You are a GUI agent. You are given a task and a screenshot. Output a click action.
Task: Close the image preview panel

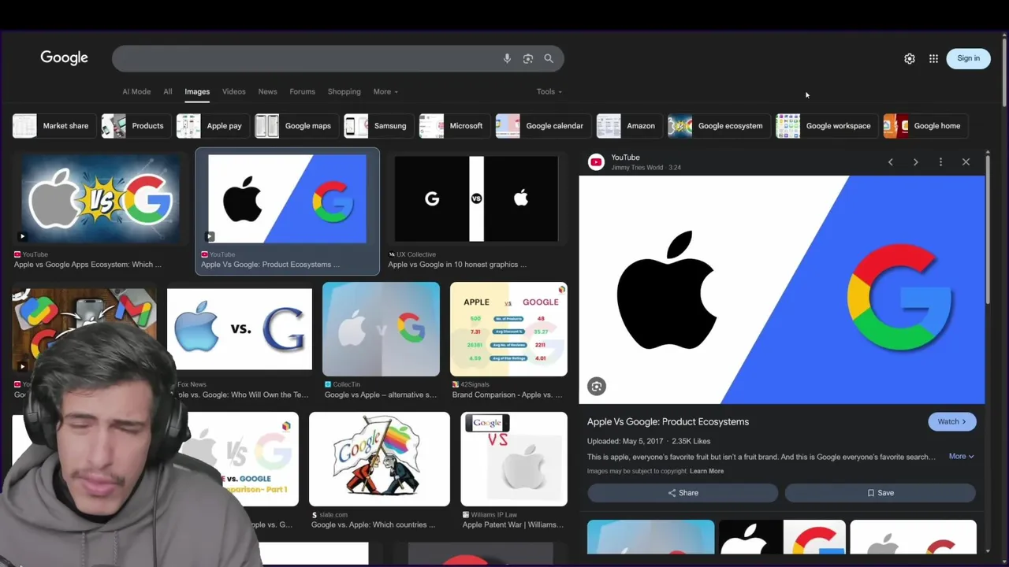[966, 162]
